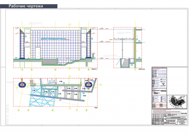
Task: Select axis bubble В below the plan drawing
Action: click(x=53, y=110)
